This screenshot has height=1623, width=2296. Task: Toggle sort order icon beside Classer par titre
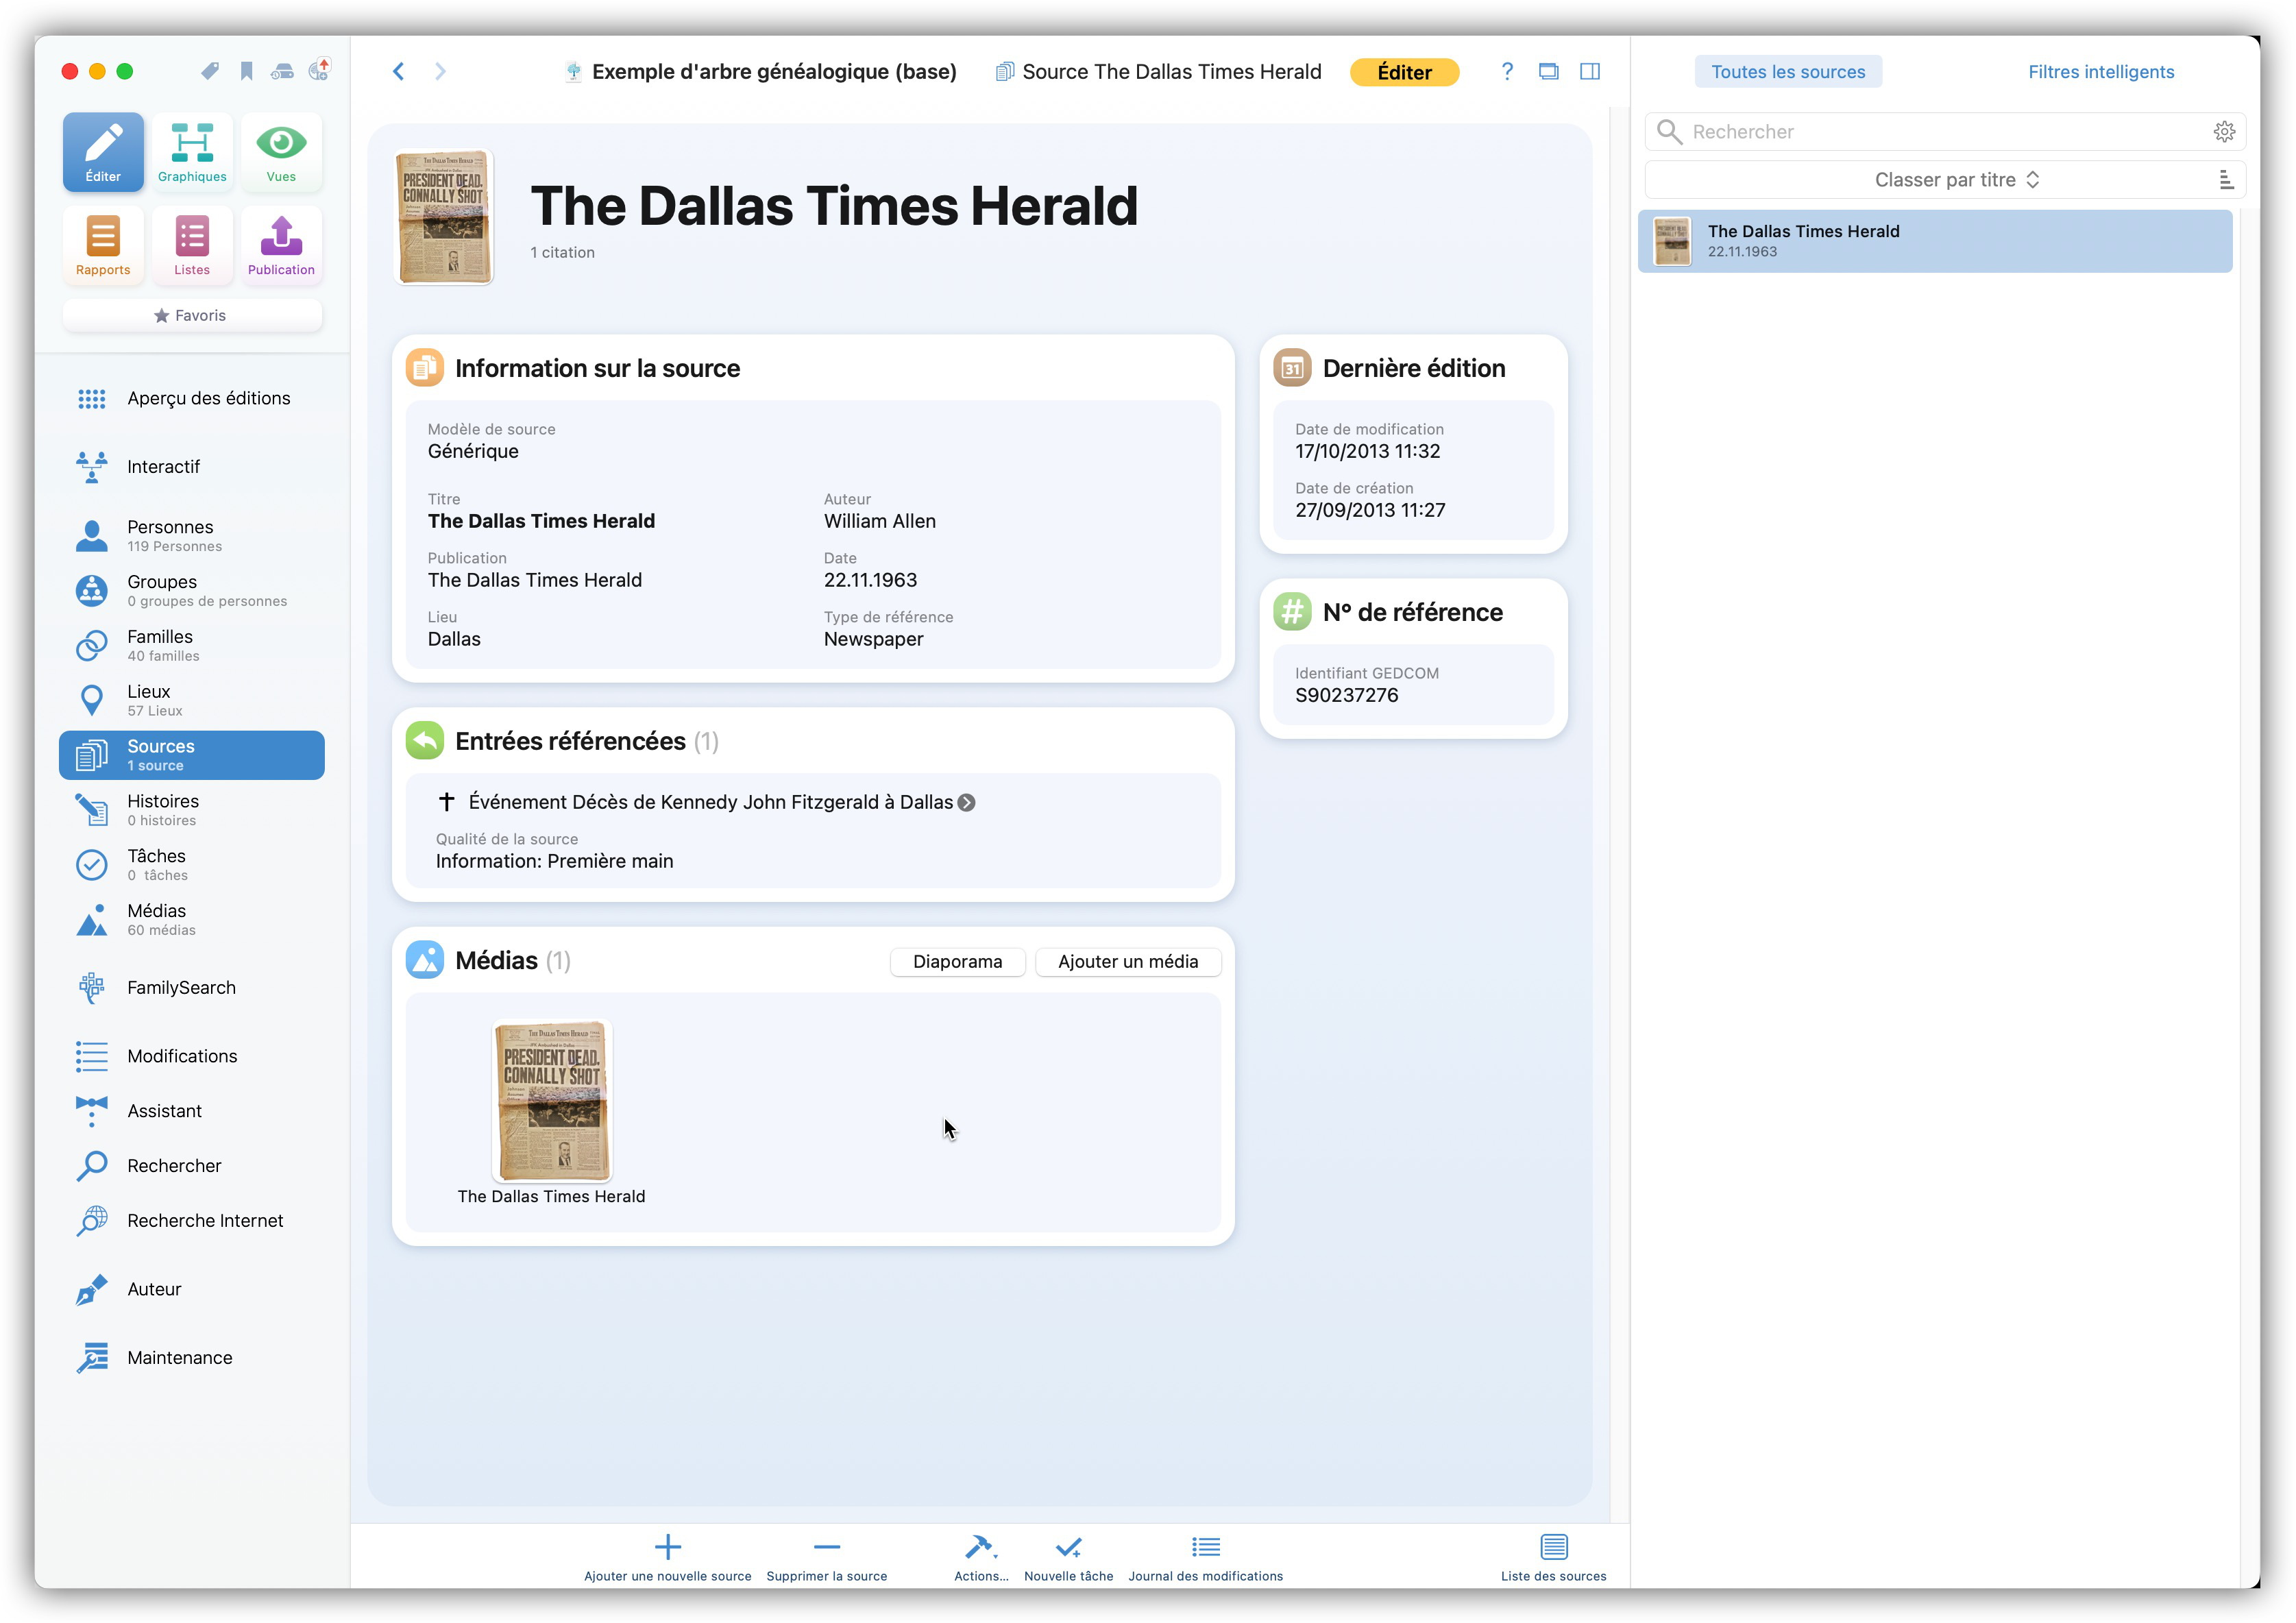(2226, 180)
